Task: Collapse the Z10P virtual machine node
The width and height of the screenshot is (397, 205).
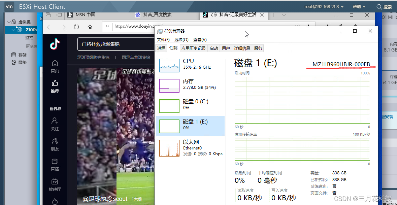Action: 13,30
